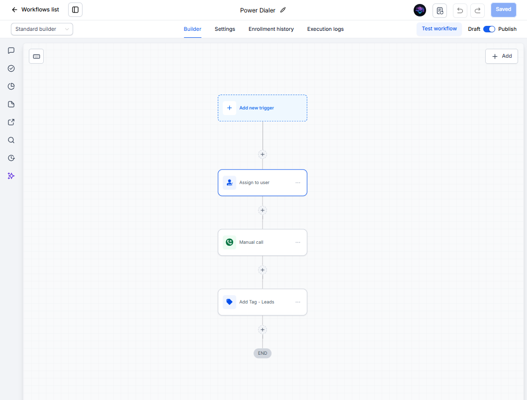Open the clock history sidebar icon

coord(11,158)
